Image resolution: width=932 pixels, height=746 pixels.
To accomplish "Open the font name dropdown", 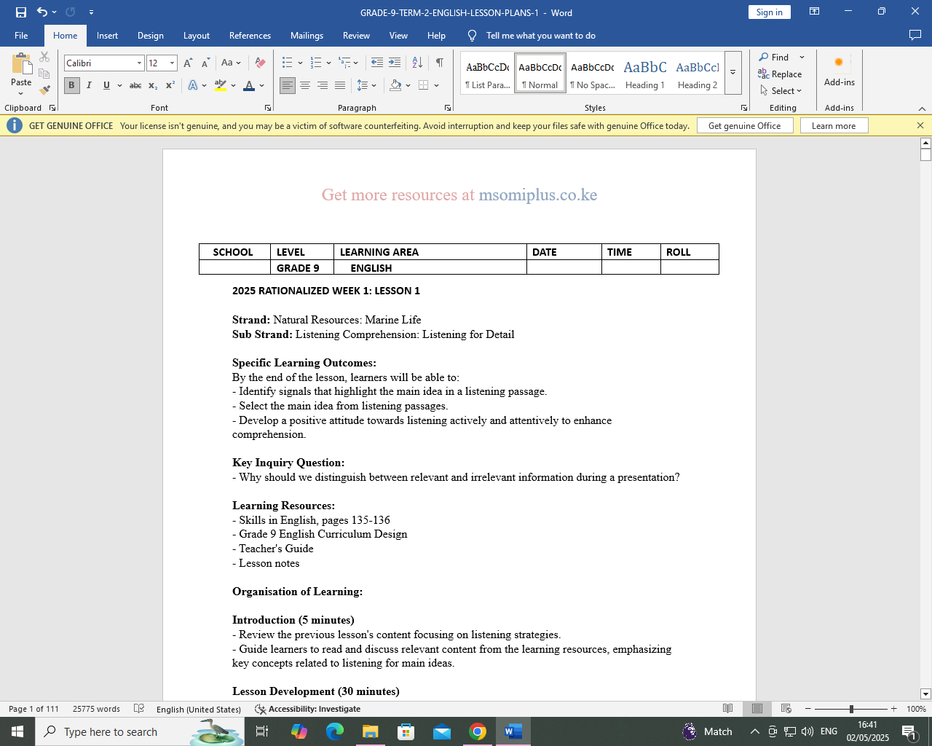I will tap(139, 63).
